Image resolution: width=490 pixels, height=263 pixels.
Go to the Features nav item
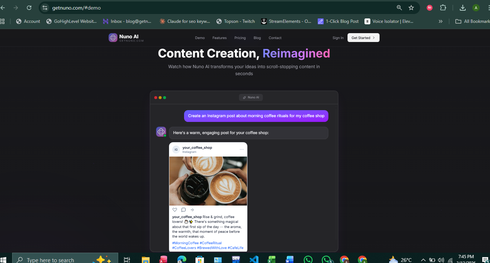click(219, 38)
